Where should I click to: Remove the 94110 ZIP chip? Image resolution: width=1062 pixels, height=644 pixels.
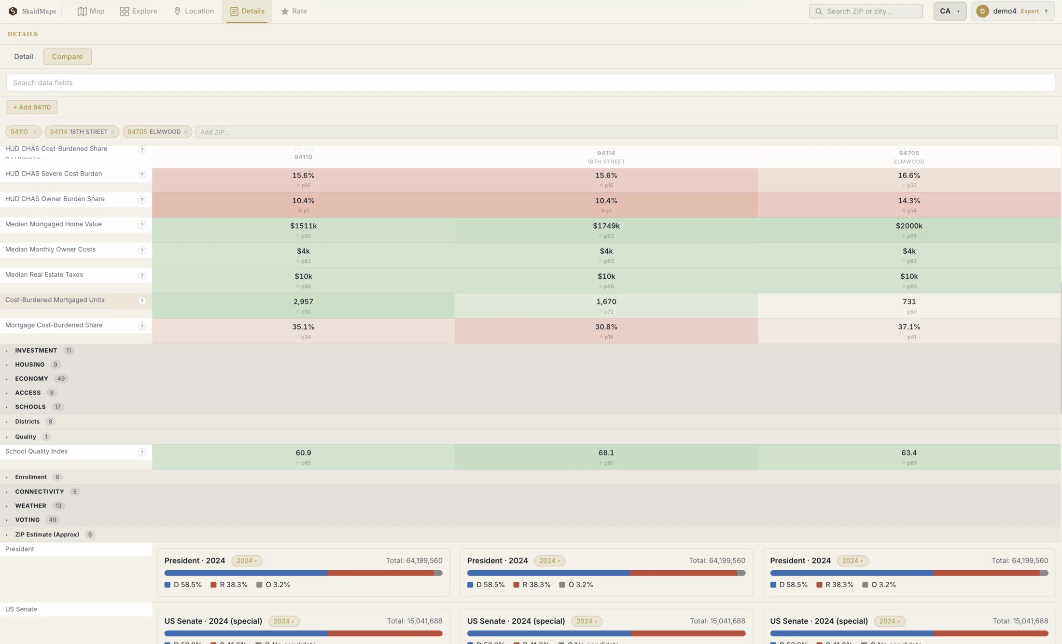(x=35, y=132)
